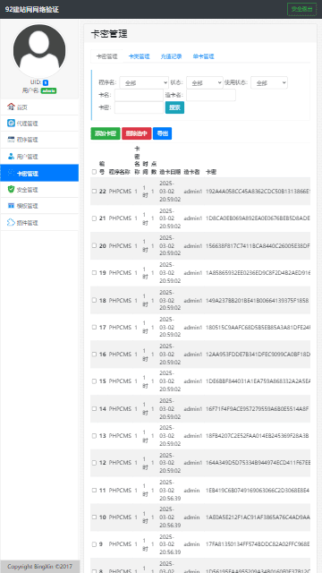Click the green shield security icon
The width and height of the screenshot is (322, 573).
click(12, 189)
